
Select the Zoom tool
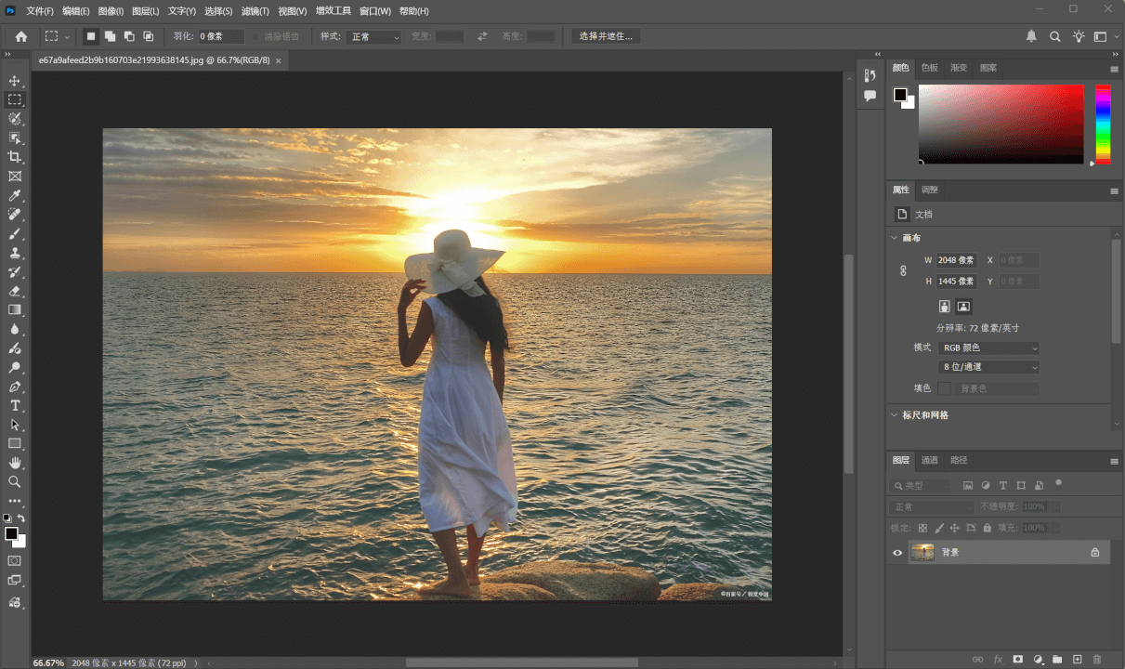click(15, 482)
